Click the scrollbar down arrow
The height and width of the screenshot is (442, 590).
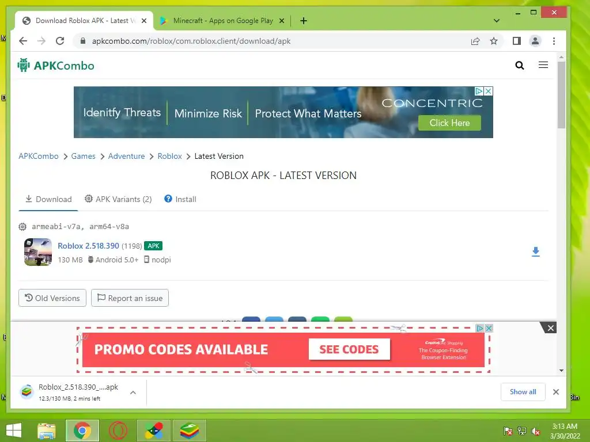[561, 371]
